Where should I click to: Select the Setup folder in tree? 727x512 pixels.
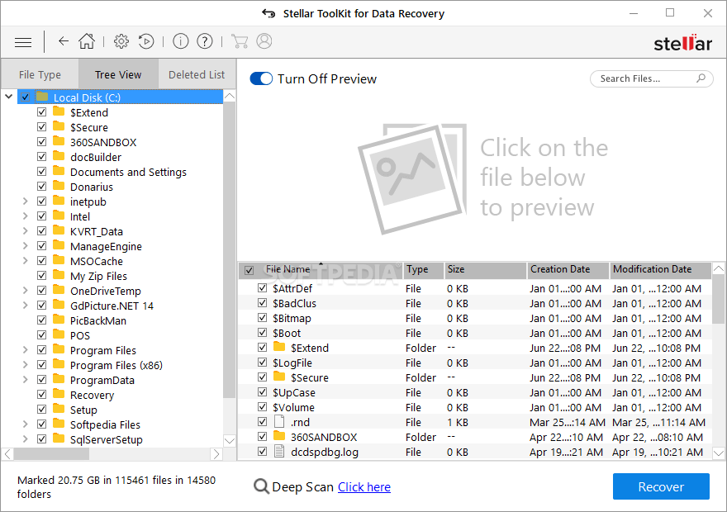(83, 410)
